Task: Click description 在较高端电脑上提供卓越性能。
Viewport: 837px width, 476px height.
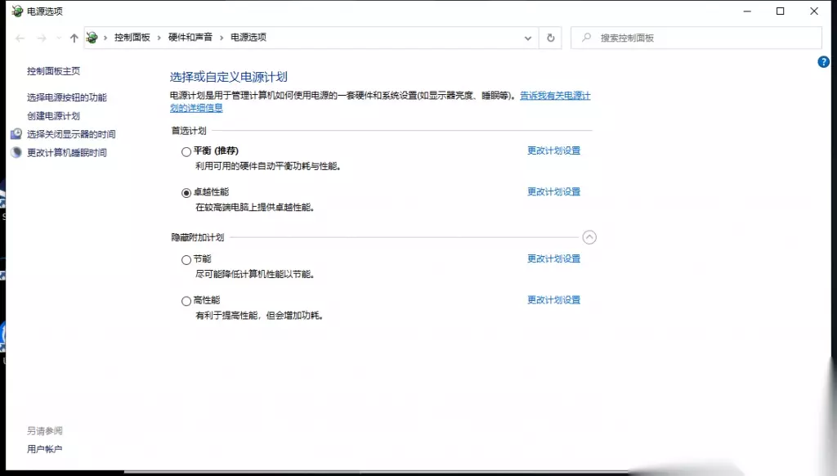Action: tap(255, 207)
